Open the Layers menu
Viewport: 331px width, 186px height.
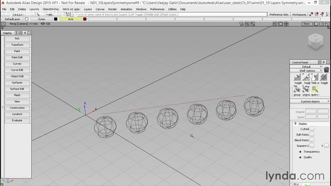[x=88, y=9]
